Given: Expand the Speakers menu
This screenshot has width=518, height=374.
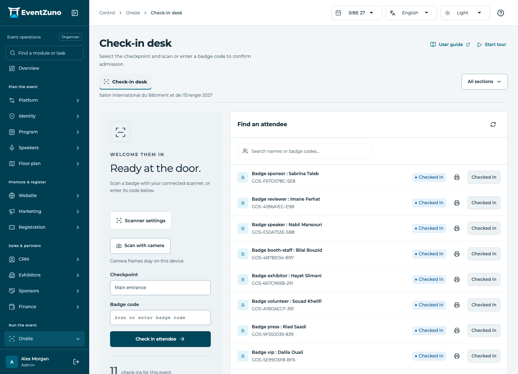Looking at the screenshot, I should click(x=45, y=148).
